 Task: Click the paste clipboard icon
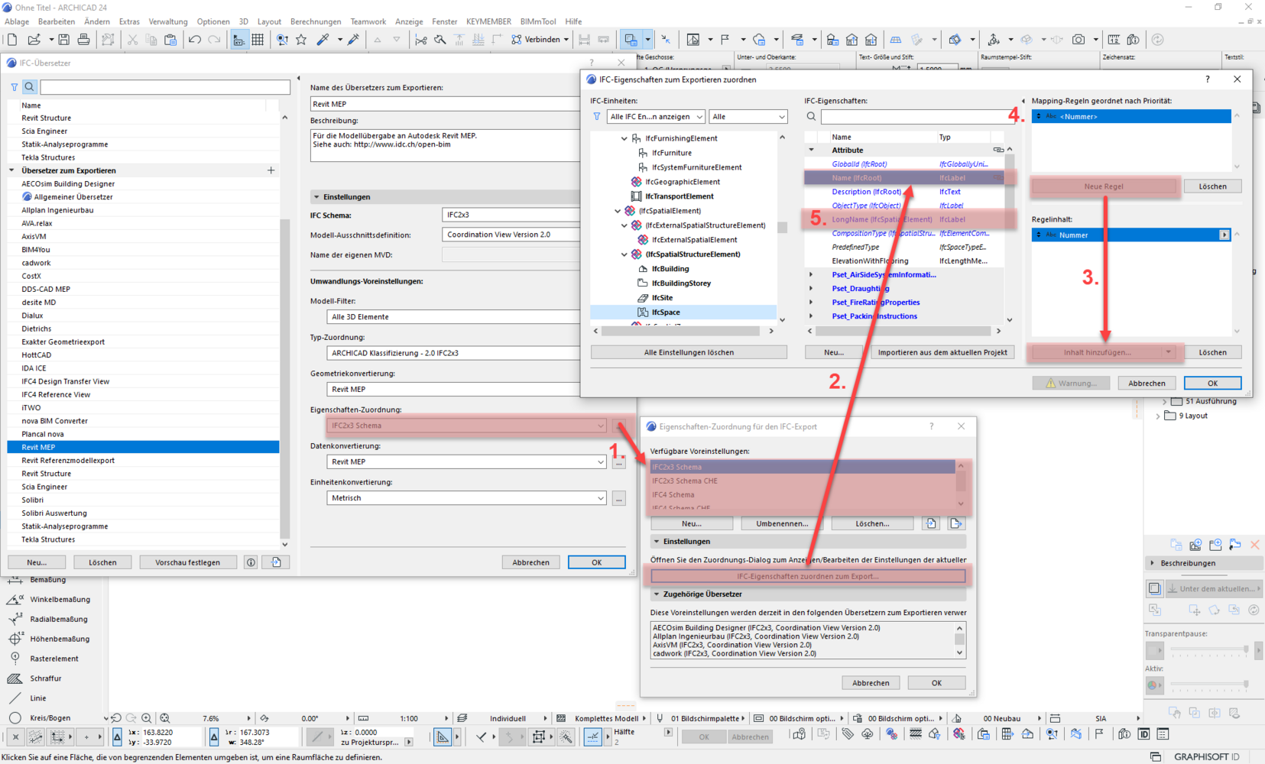click(170, 40)
